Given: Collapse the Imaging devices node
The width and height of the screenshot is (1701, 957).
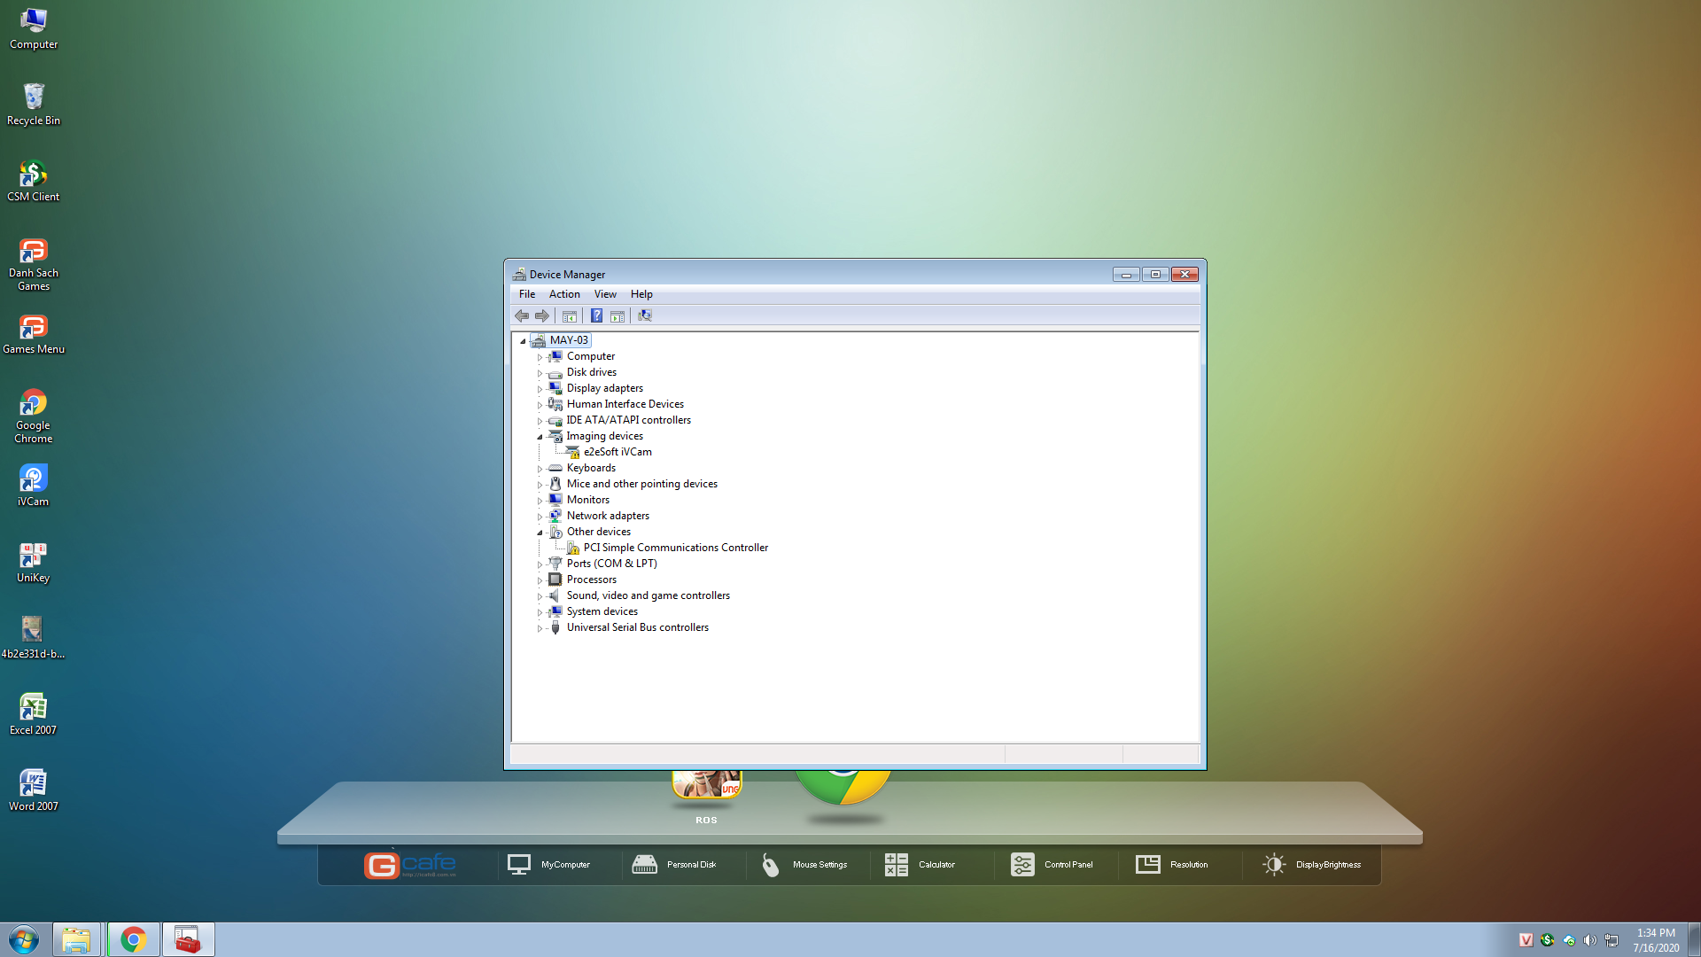Looking at the screenshot, I should (540, 437).
